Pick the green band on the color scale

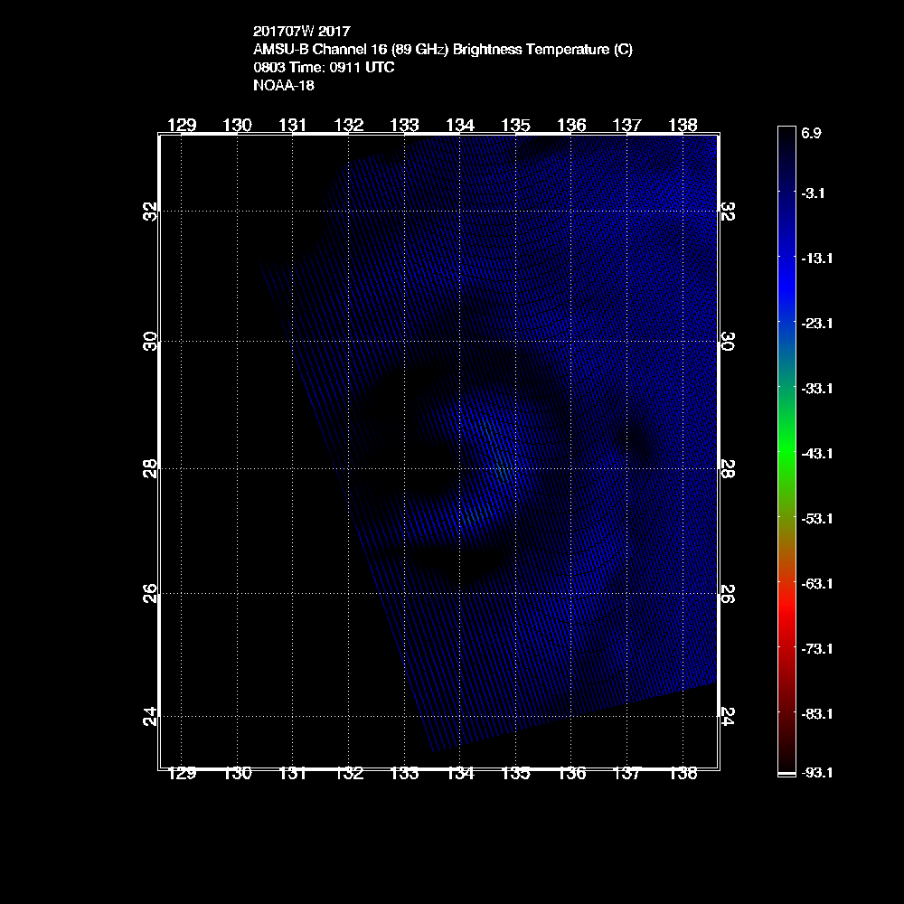[x=786, y=443]
